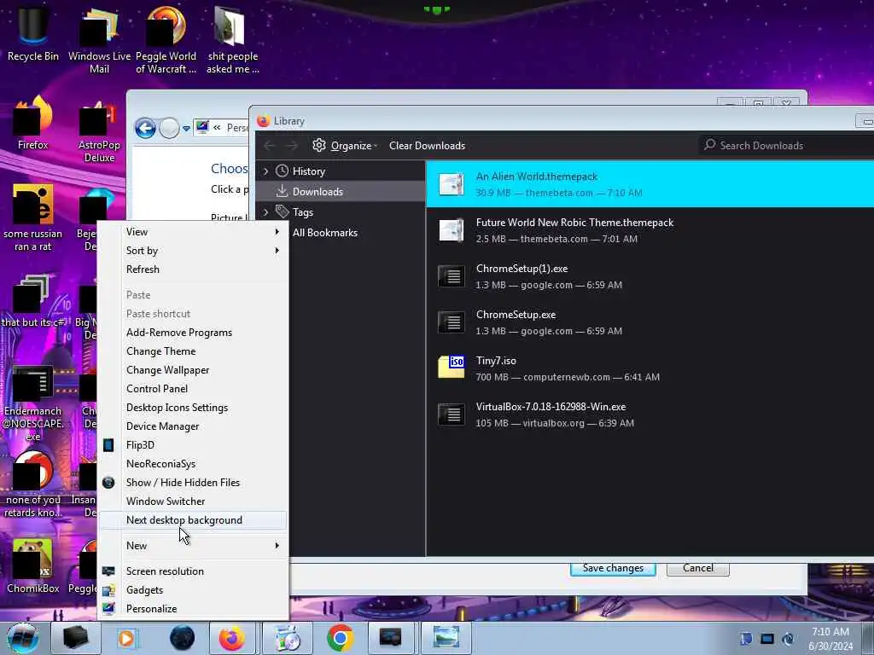Screen dimensions: 874x655
Task: Open recent pages dropdown beside forward button
Action: [x=186, y=128]
